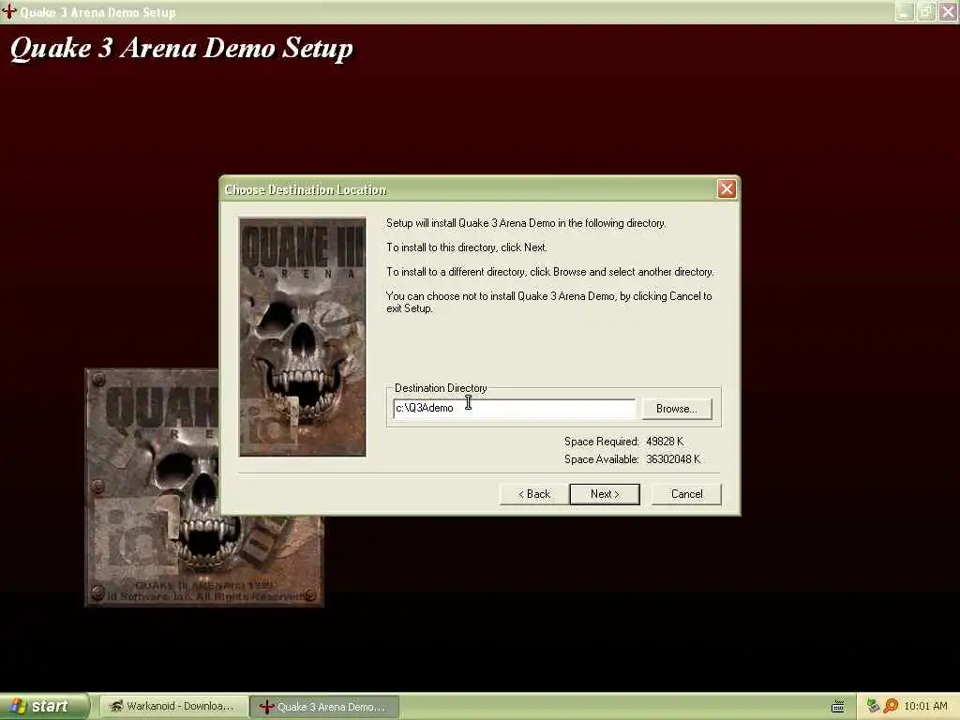The width and height of the screenshot is (960, 720).
Task: Click the 'Space Required: 49828 K' text
Action: 623,442
